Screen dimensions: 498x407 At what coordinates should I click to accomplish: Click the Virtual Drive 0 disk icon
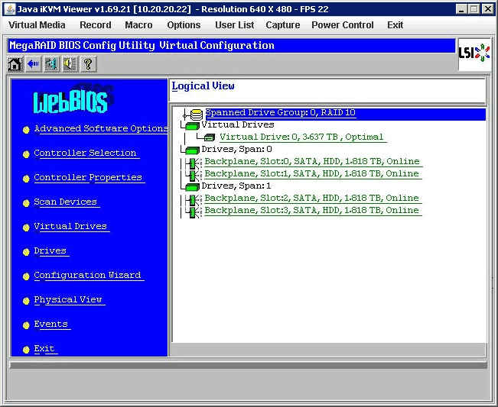[209, 137]
